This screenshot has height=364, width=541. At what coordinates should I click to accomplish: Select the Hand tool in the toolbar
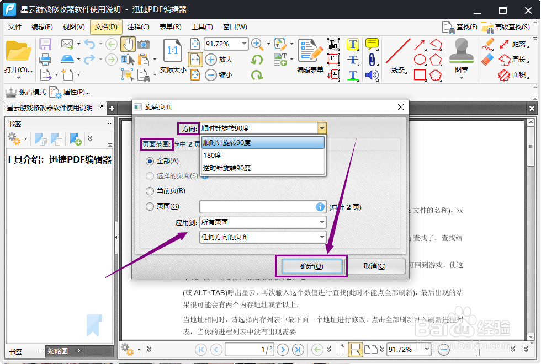tap(128, 44)
